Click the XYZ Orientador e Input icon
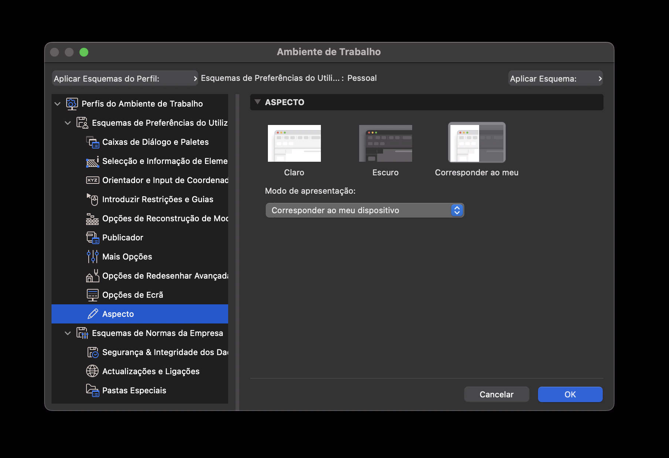The width and height of the screenshot is (669, 458). coord(92,180)
